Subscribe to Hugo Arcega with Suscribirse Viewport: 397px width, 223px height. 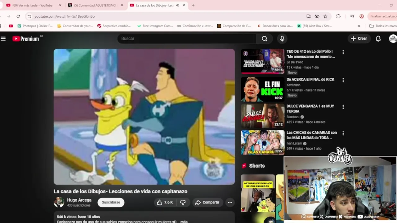[x=111, y=202]
